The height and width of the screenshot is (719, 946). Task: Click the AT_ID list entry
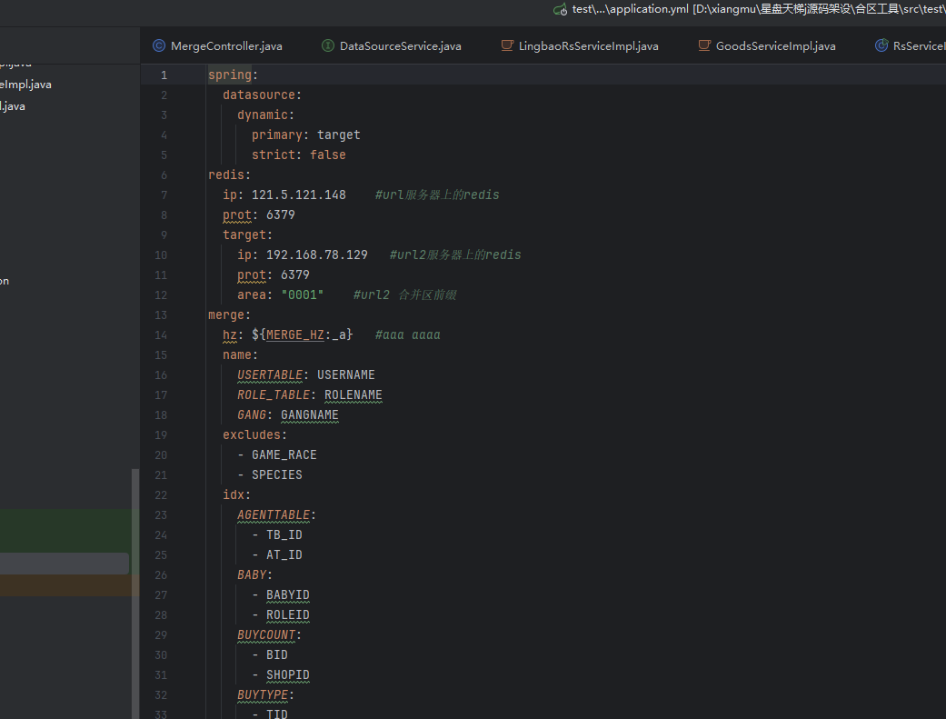coord(284,554)
